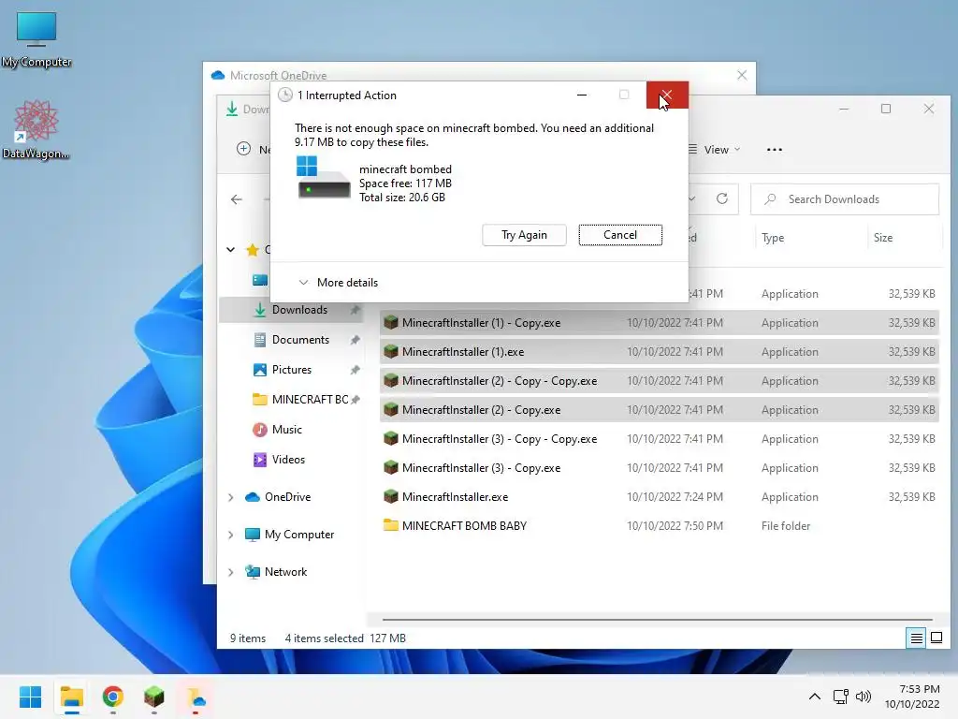Click the pin icon beside Pictures

coord(355,370)
